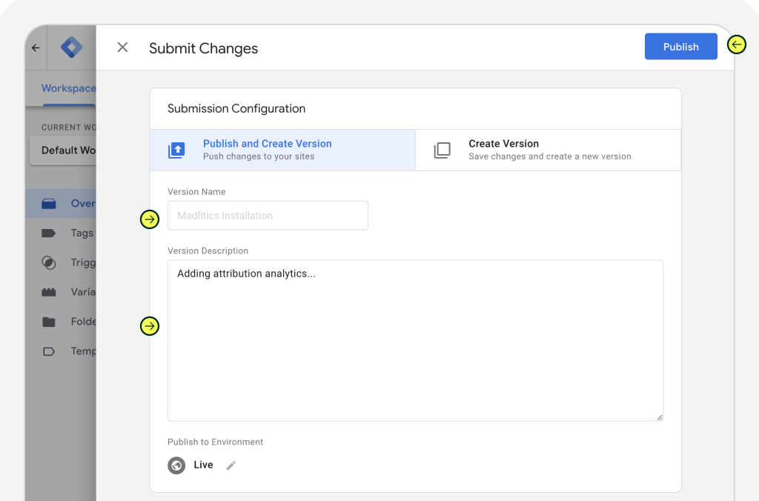Select Publish and Create Version option
Screen dimensions: 759x501
pos(282,150)
